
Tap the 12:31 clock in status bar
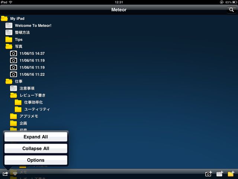pos(119,2)
